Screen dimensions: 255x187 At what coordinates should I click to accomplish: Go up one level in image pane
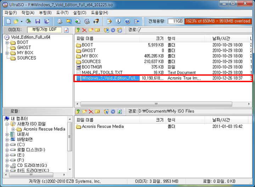tap(78, 30)
